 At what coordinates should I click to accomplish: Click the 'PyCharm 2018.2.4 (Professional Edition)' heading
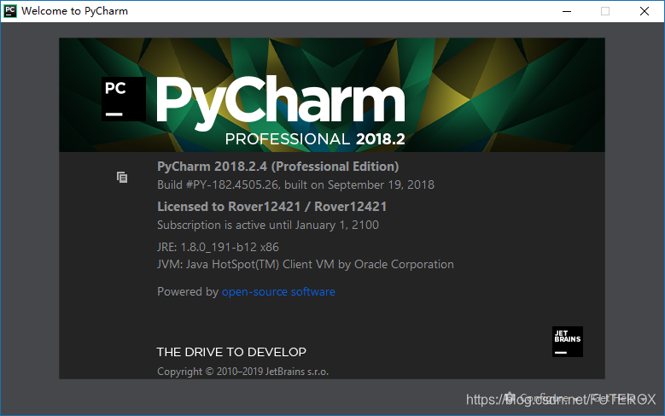[277, 166]
